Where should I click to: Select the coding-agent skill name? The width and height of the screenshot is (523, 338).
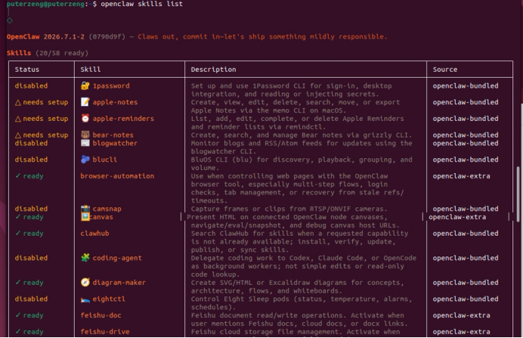coord(117,258)
